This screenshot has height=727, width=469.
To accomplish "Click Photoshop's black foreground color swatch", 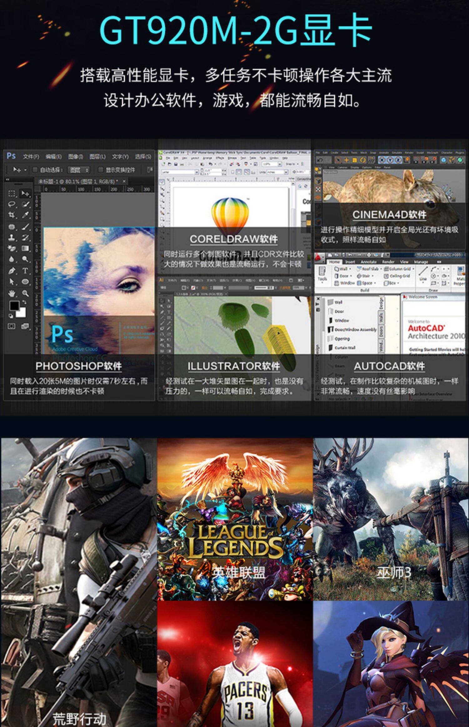I will pyautogui.click(x=14, y=306).
